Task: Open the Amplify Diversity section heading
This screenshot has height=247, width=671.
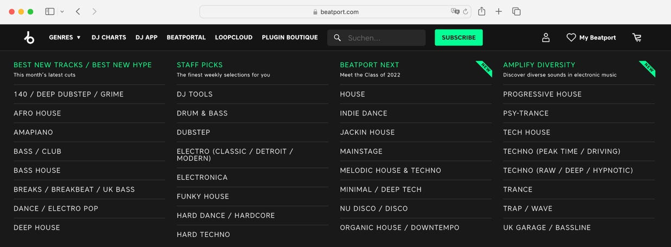Action: coord(539,65)
